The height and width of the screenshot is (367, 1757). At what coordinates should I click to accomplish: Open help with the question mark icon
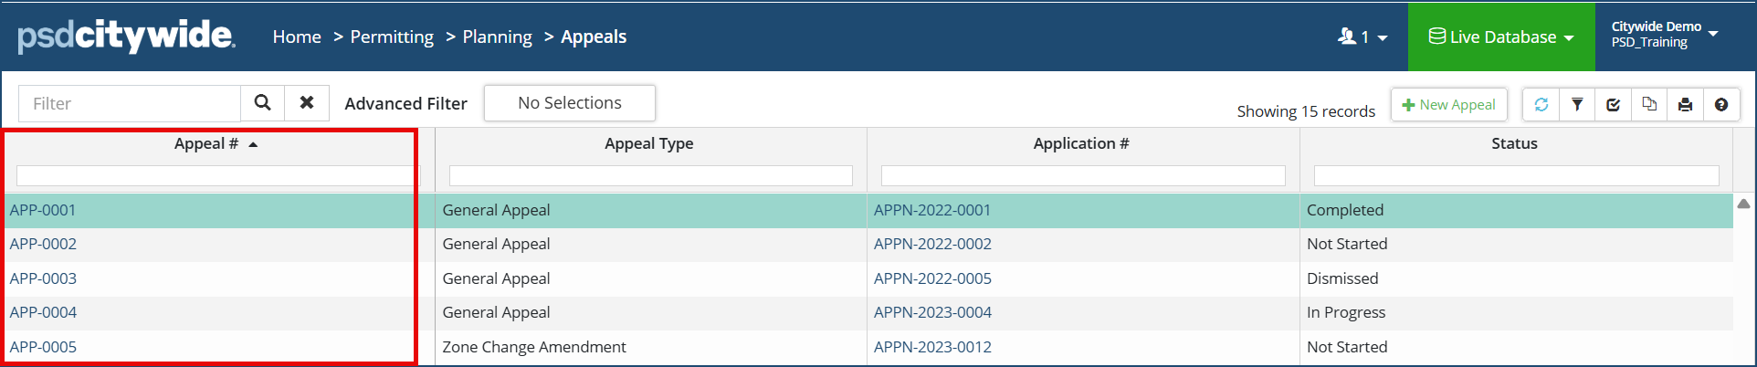1721,105
